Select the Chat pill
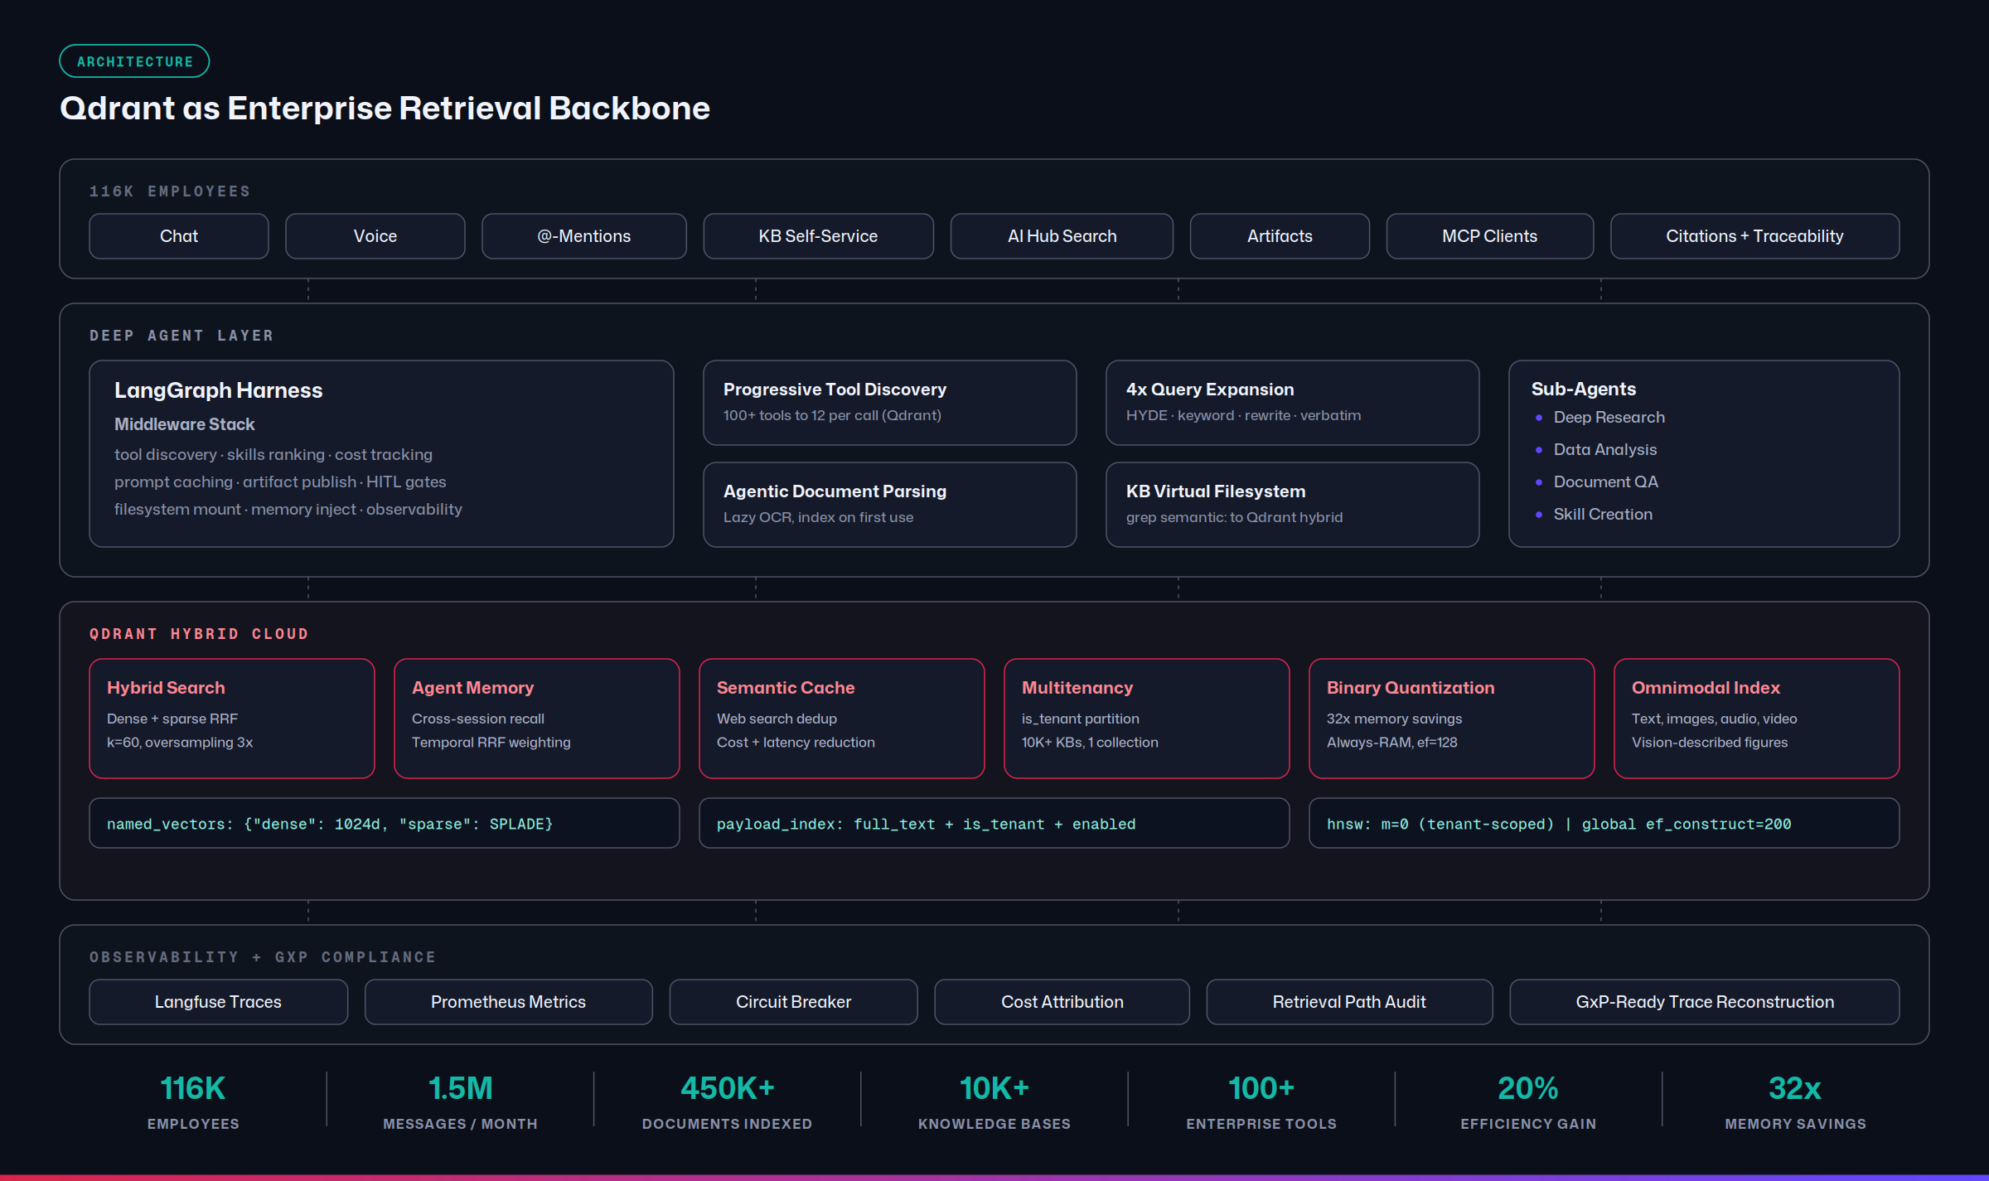The image size is (1989, 1181). (x=179, y=236)
